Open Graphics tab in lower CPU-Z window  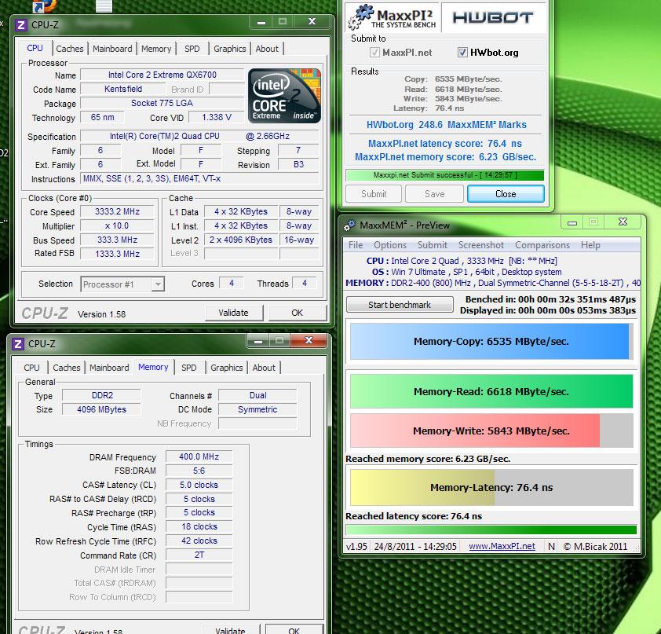(x=226, y=368)
